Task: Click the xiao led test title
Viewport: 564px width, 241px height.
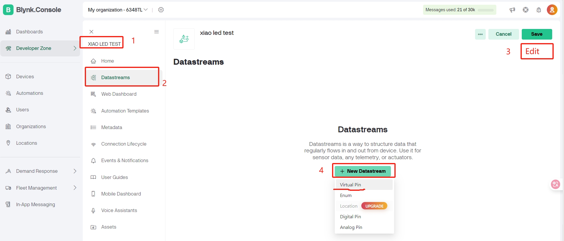Action: point(217,33)
